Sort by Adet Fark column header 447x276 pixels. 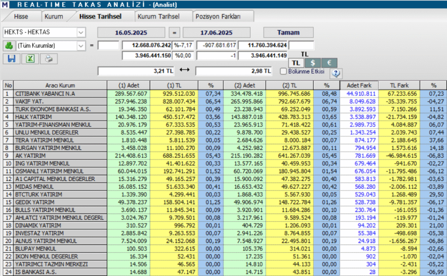click(x=359, y=85)
